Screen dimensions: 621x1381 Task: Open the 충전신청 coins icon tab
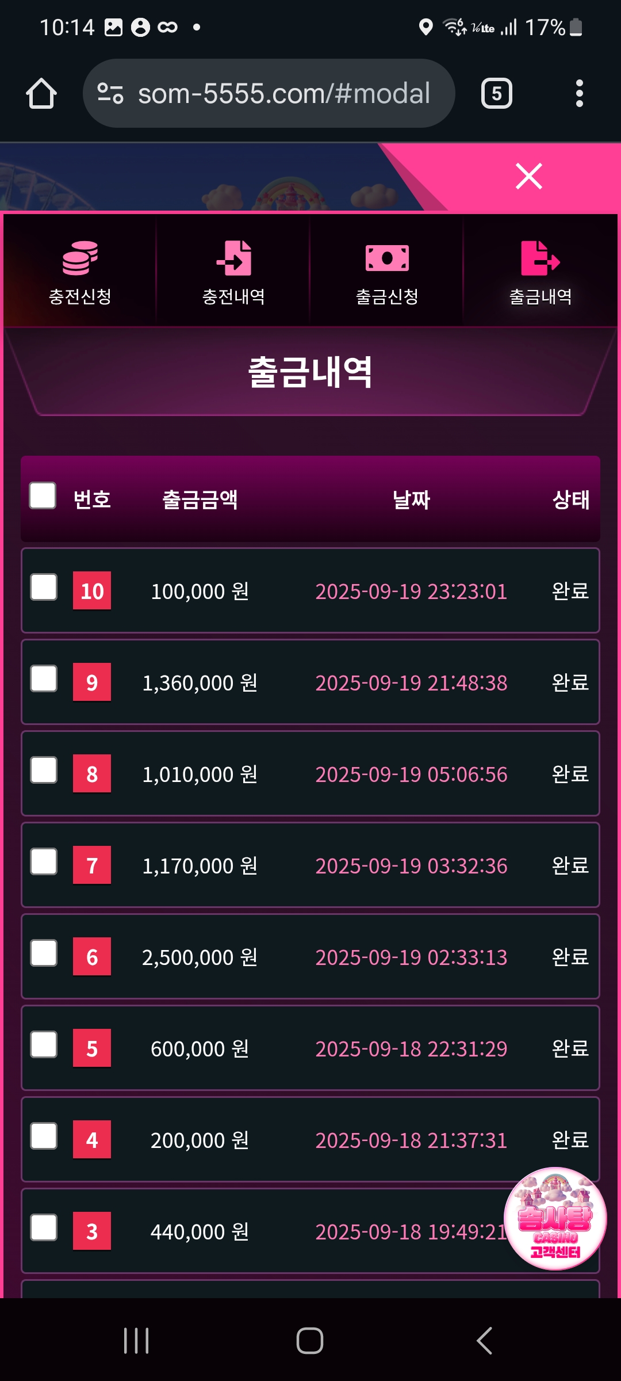80,272
